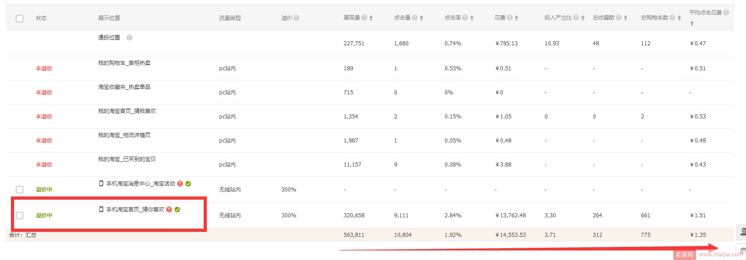Click 300% premium of 猜你喜欢 row
746x260 pixels.
pos(289,216)
